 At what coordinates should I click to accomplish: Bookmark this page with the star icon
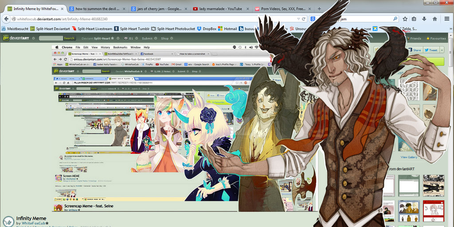coord(405,19)
